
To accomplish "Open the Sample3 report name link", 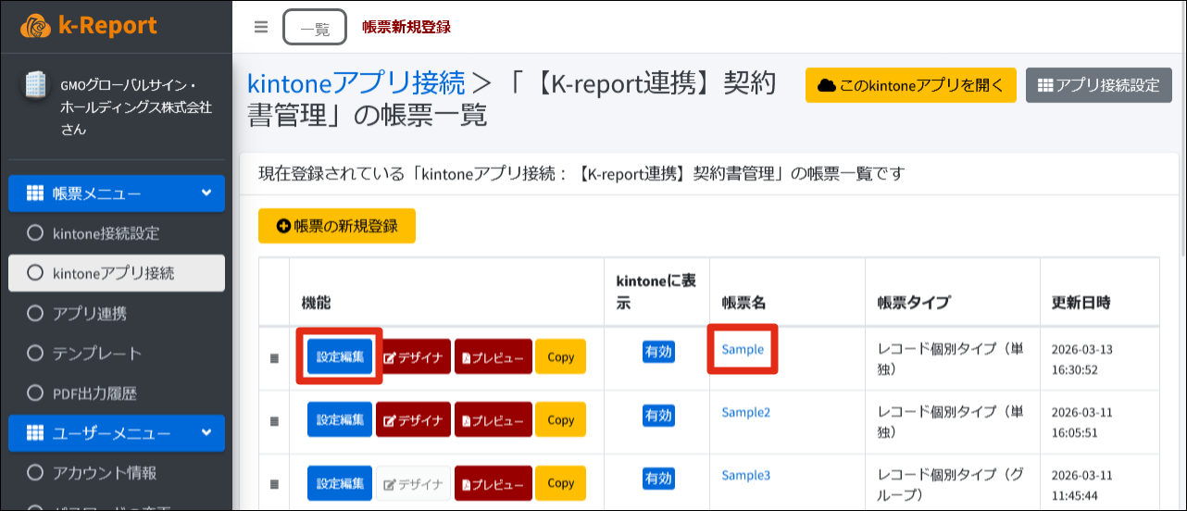I will click(745, 475).
